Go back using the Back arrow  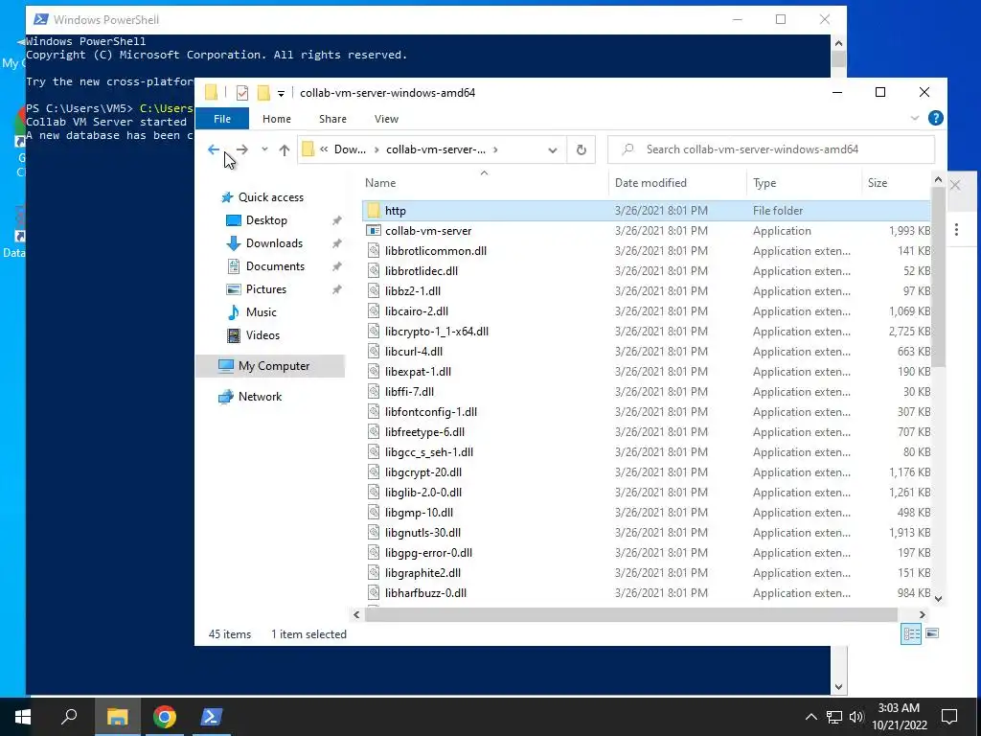[x=214, y=149]
